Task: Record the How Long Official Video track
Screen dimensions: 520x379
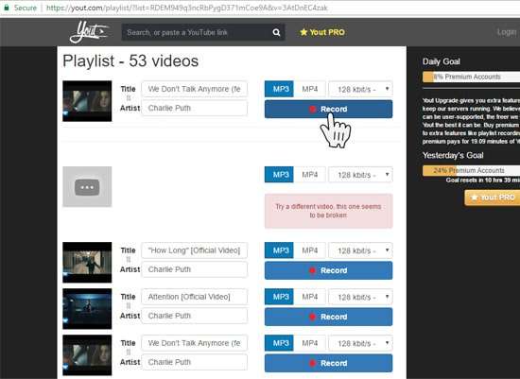Action: click(328, 270)
